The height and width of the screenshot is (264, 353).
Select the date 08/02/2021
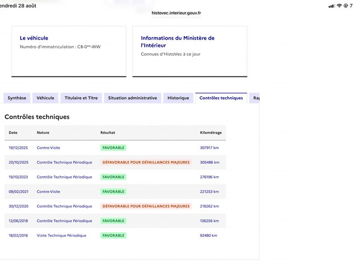[x=19, y=191]
